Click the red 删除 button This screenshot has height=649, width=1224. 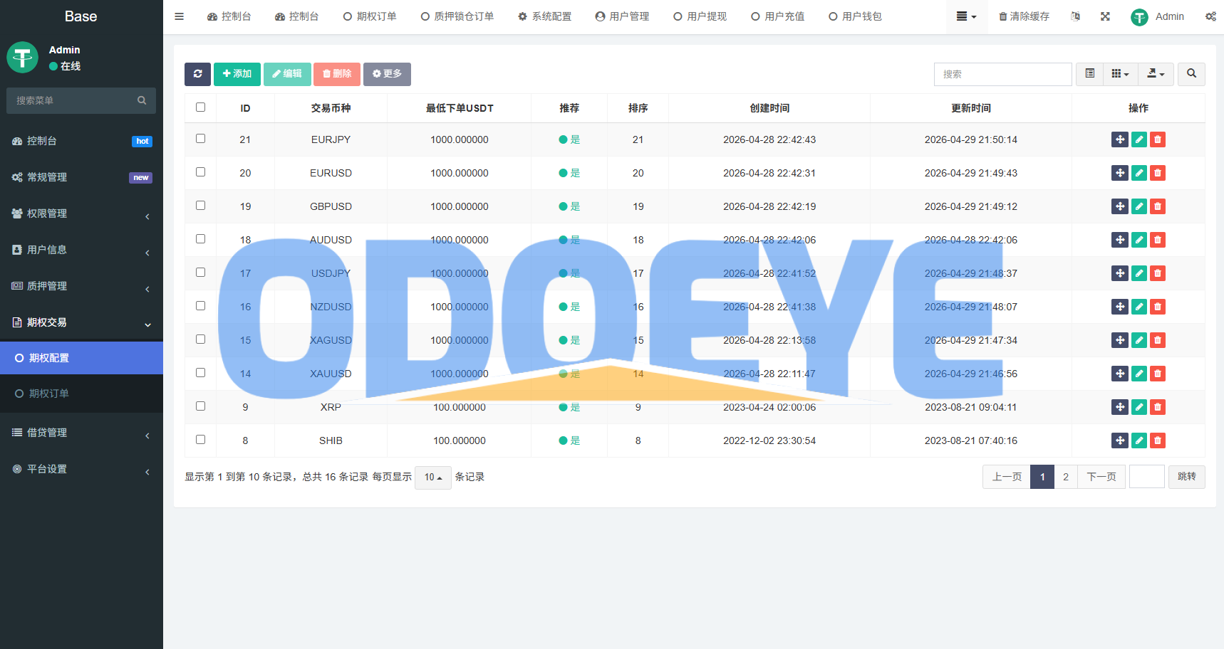click(x=337, y=74)
